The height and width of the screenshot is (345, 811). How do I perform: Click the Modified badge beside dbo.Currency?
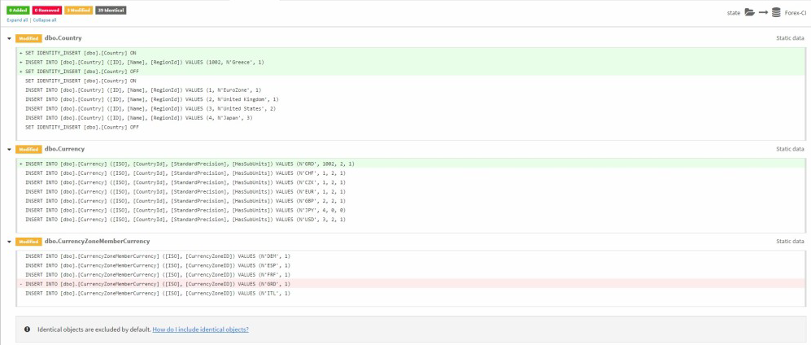coord(28,150)
